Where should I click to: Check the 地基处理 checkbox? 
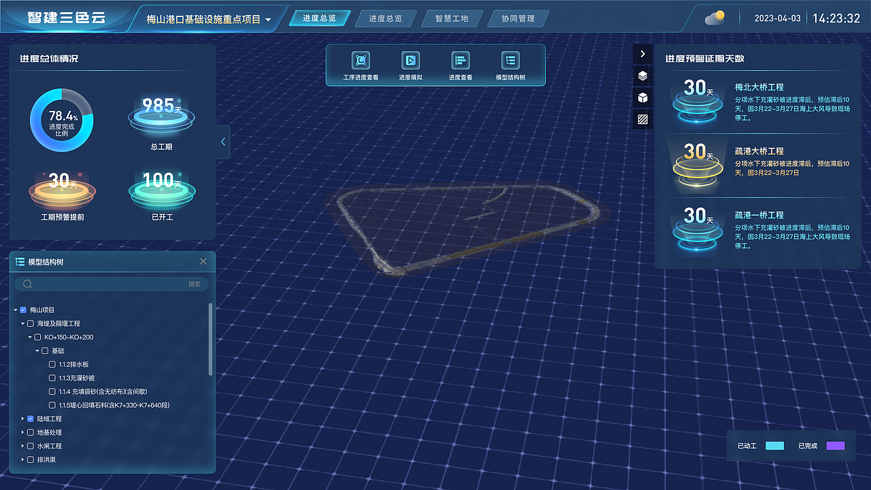[x=30, y=432]
